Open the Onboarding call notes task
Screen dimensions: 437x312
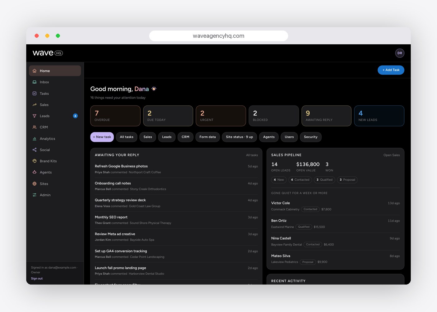(176, 186)
